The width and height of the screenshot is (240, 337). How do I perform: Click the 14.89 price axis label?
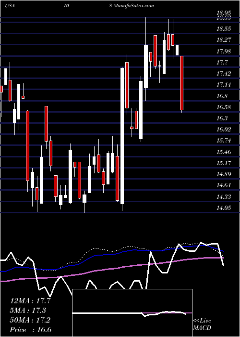pyautogui.click(x=224, y=174)
